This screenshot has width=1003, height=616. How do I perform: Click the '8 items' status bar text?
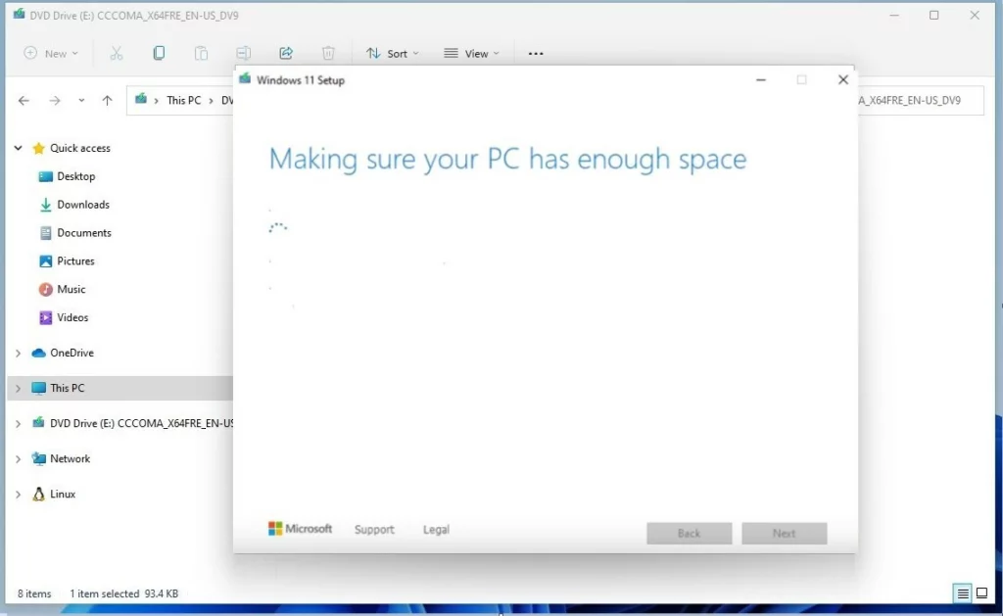[x=34, y=593]
